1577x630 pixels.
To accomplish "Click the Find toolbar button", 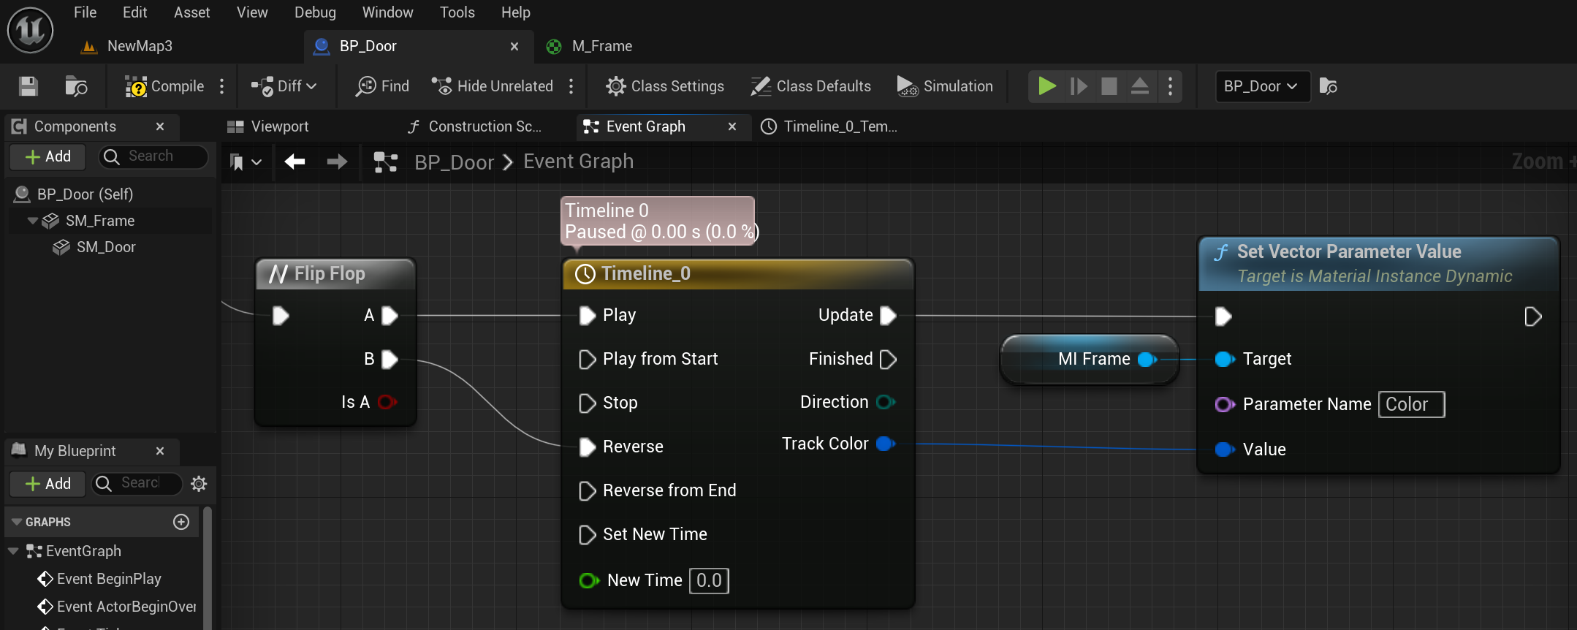I will (382, 86).
